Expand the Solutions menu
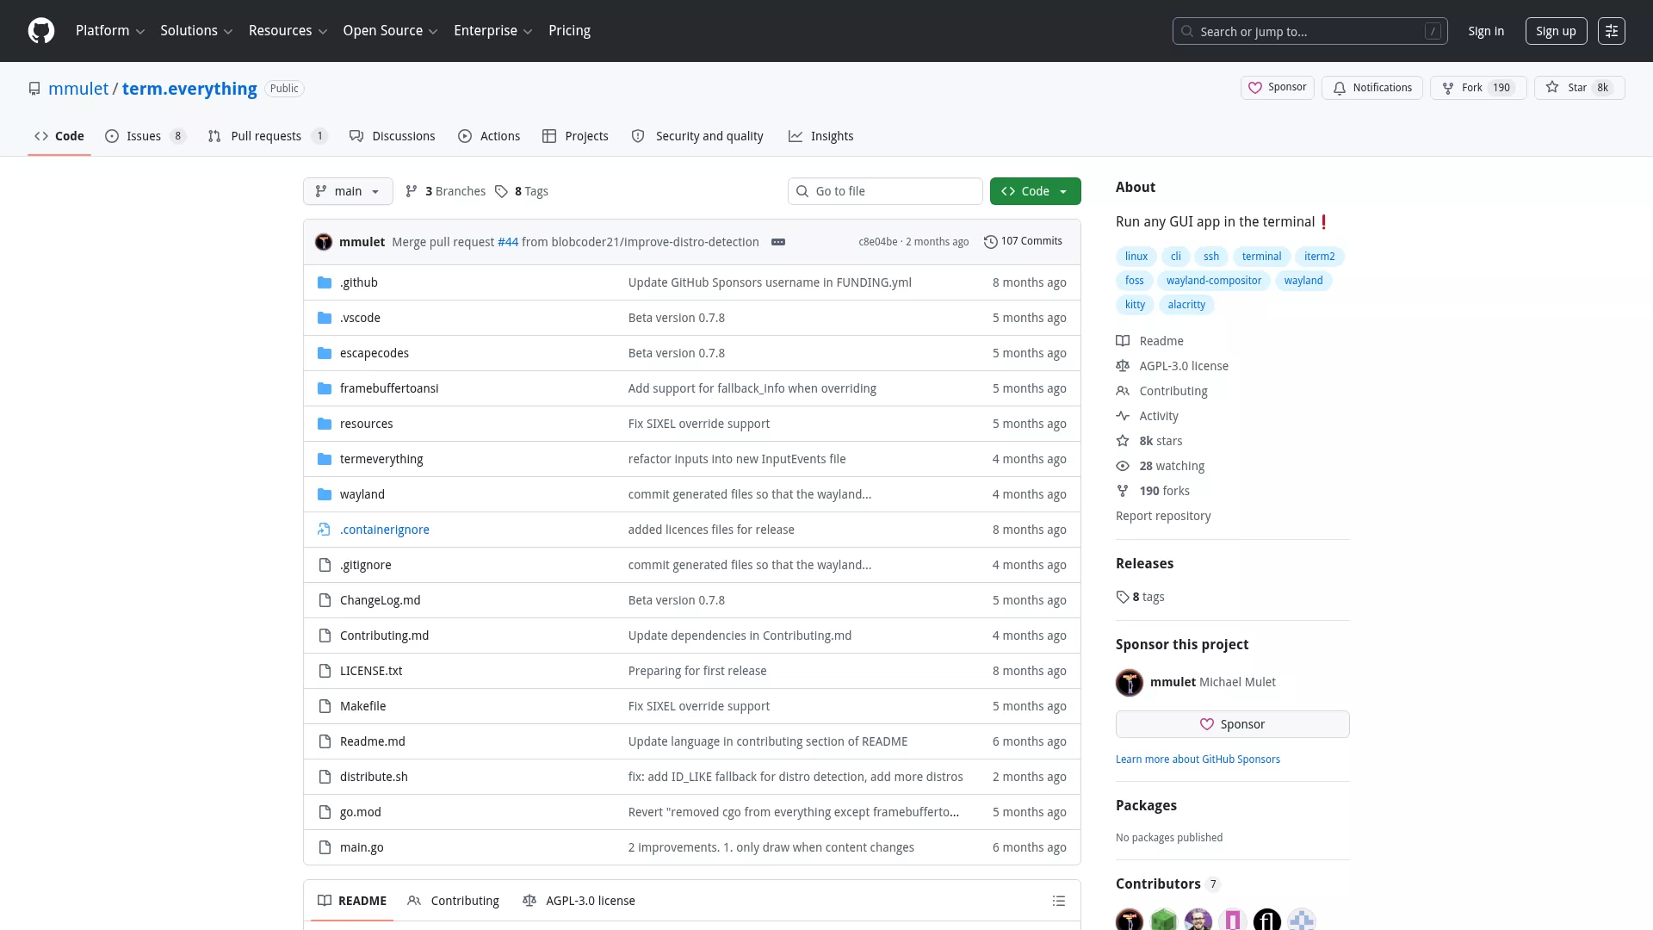The image size is (1653, 930). coord(196,31)
